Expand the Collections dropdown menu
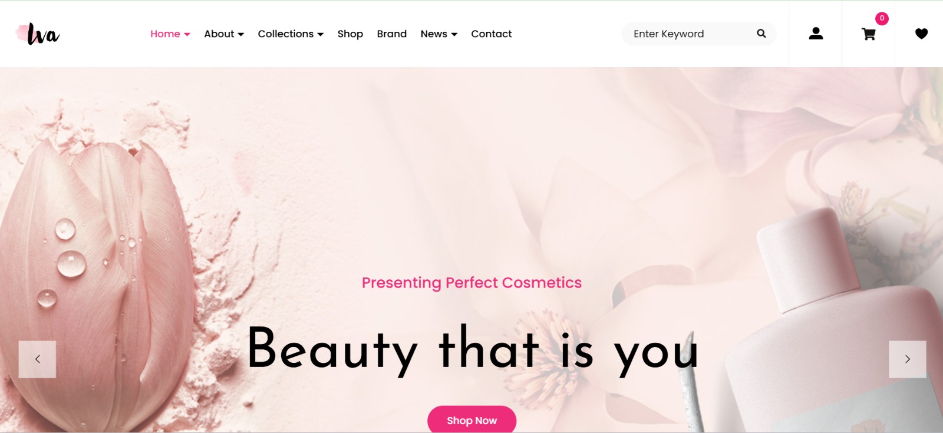The height and width of the screenshot is (433, 943). [291, 34]
